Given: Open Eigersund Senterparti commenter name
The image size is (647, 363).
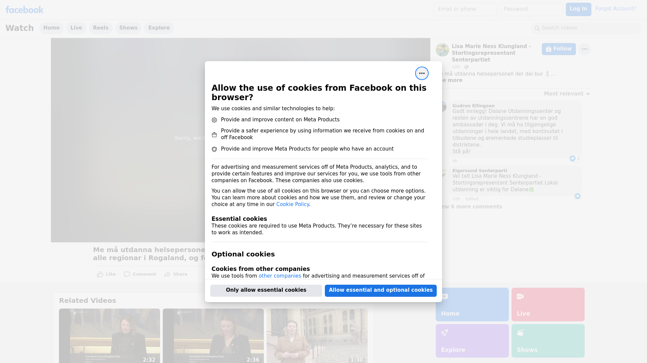Looking at the screenshot, I should tap(479, 171).
